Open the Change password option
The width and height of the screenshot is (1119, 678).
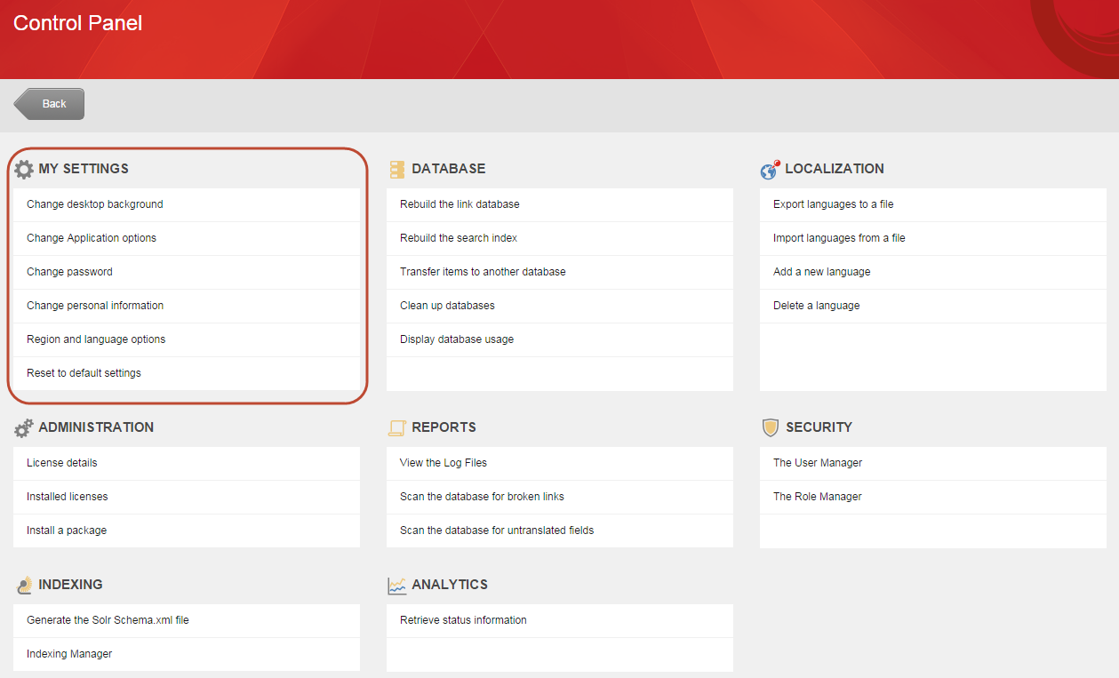[69, 272]
